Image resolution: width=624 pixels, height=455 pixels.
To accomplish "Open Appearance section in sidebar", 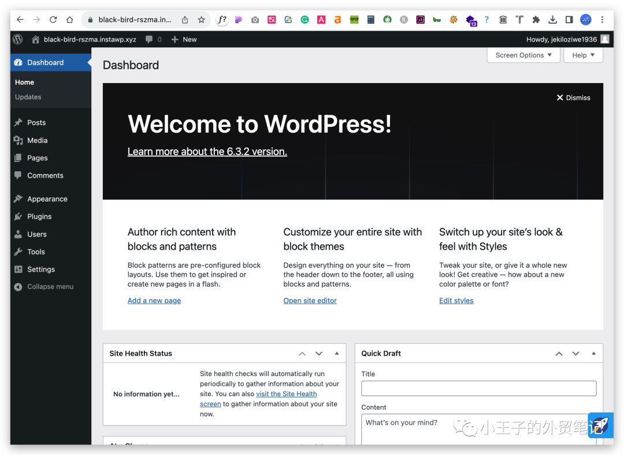I will (x=47, y=199).
